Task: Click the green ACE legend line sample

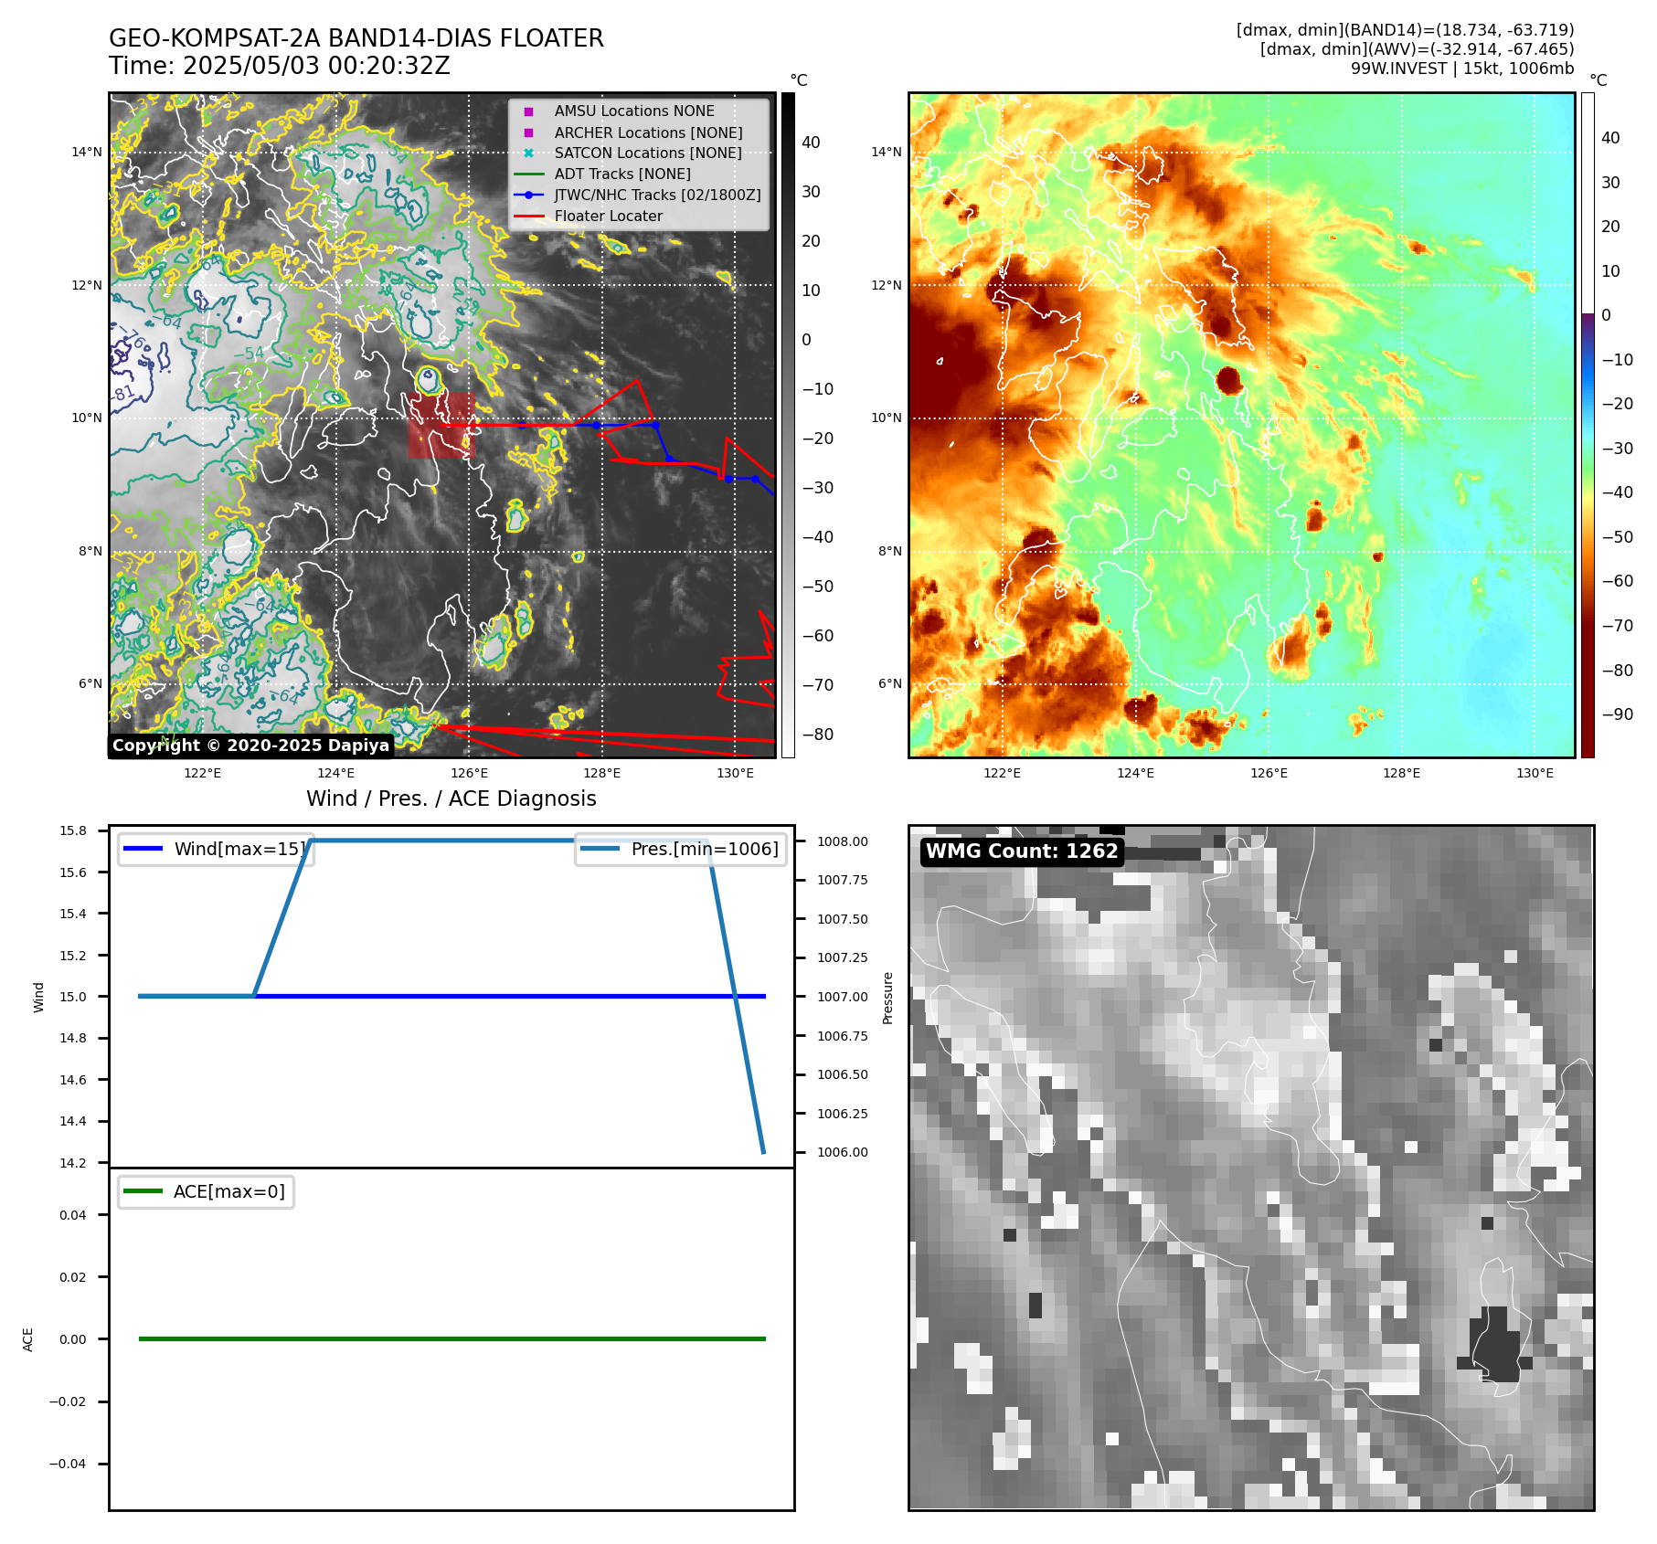Action: coord(143,1191)
